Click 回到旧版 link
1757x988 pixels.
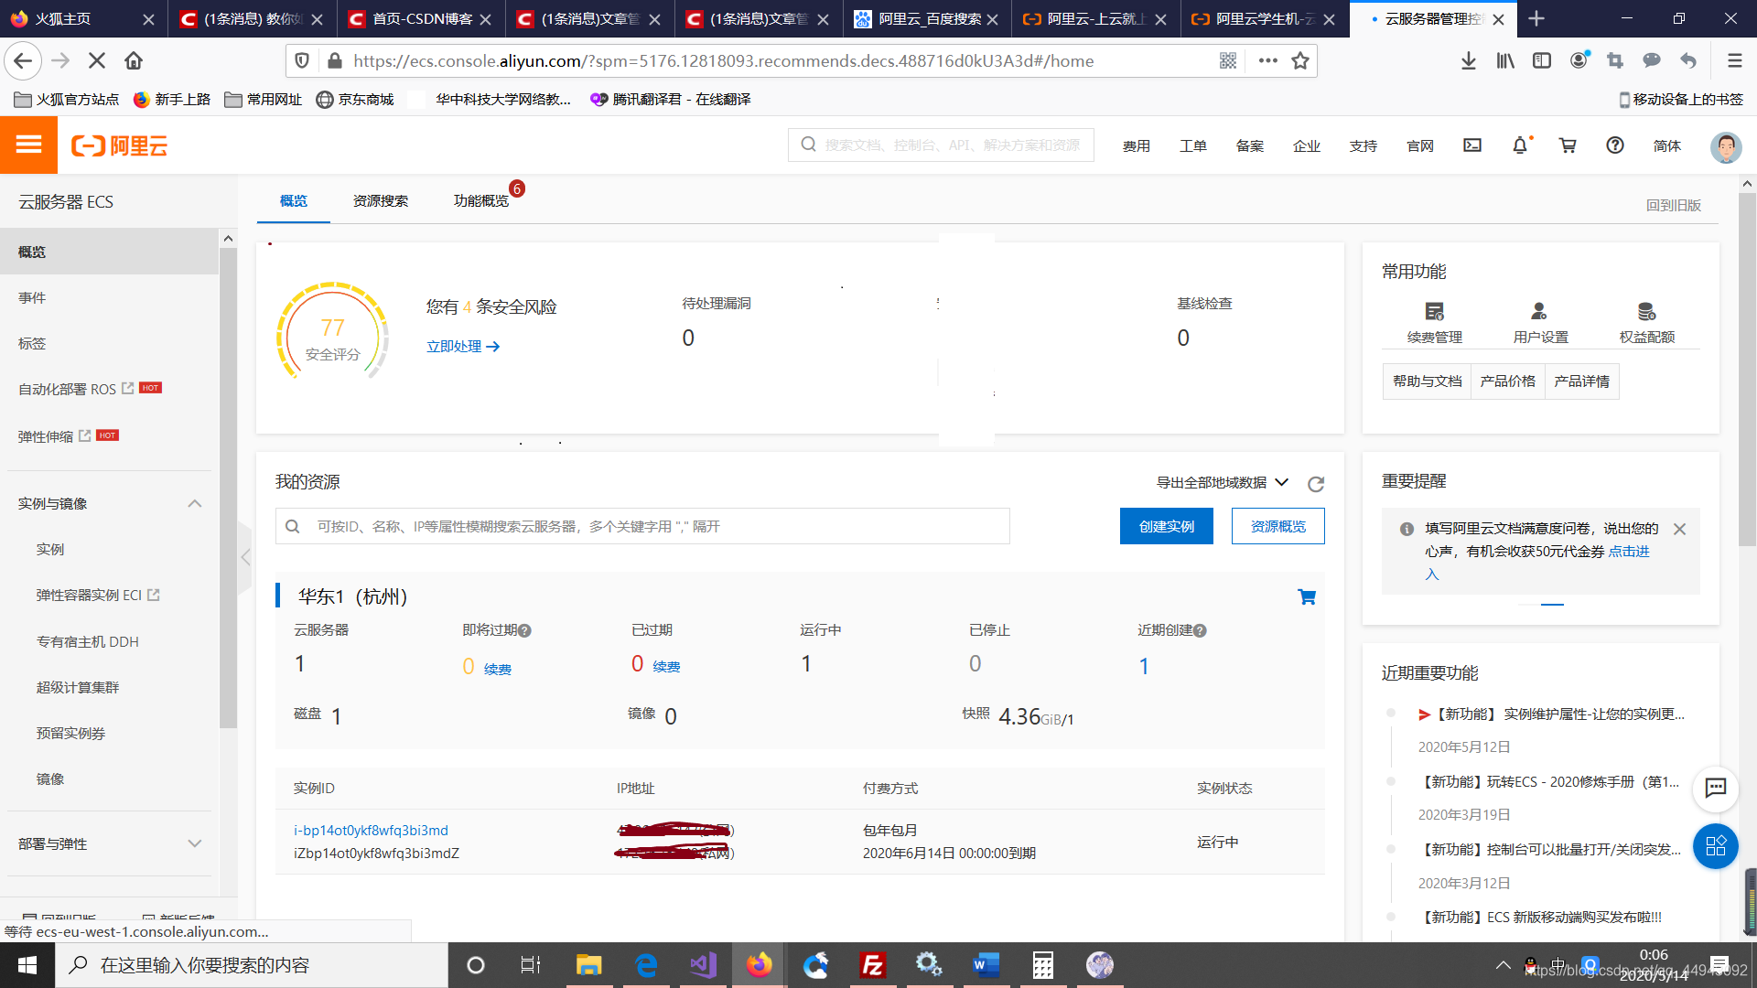coord(1673,205)
